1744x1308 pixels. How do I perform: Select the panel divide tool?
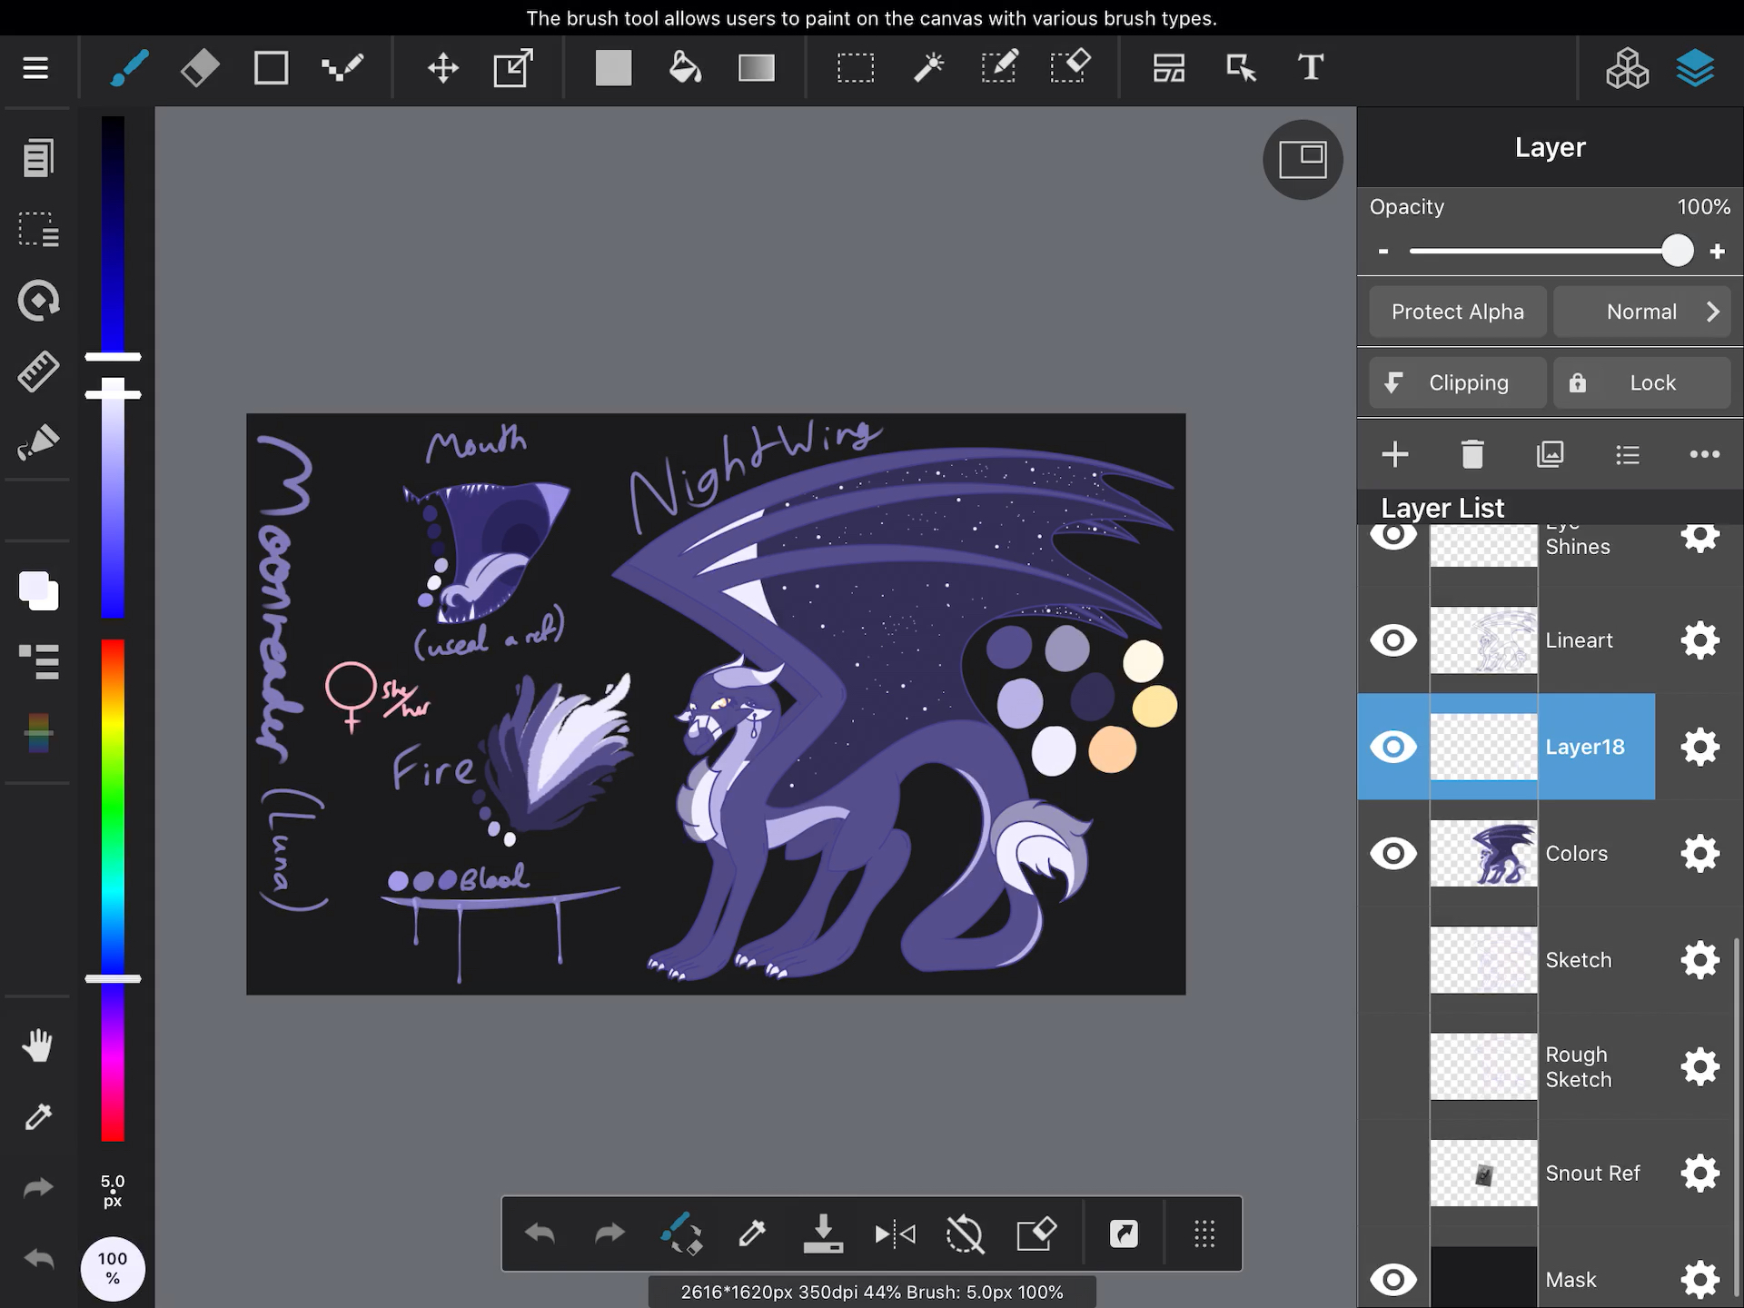click(1169, 68)
